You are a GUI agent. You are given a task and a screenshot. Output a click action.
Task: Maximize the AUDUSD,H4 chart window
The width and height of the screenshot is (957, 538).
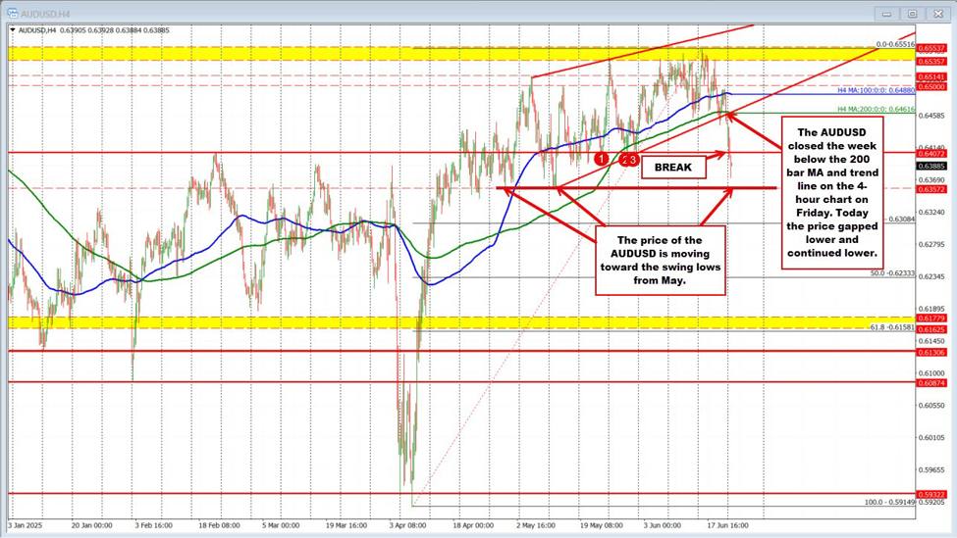click(x=911, y=14)
